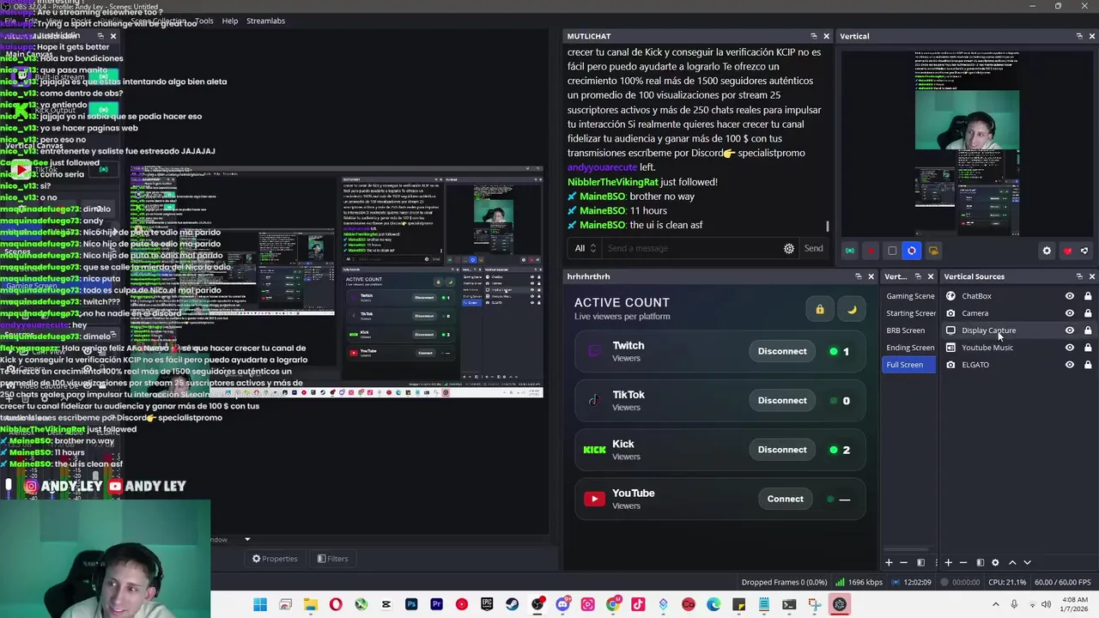Click the Vertical canvas preview thumbnail
Screen dimensions: 1099x618
(967, 142)
